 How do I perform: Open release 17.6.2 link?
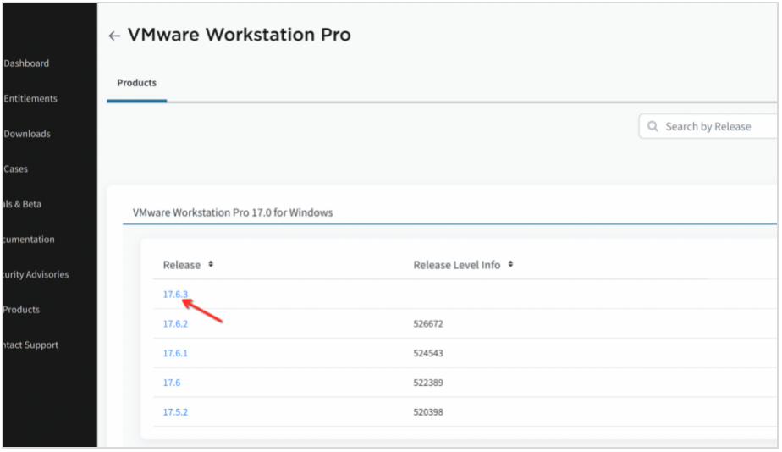(x=175, y=324)
